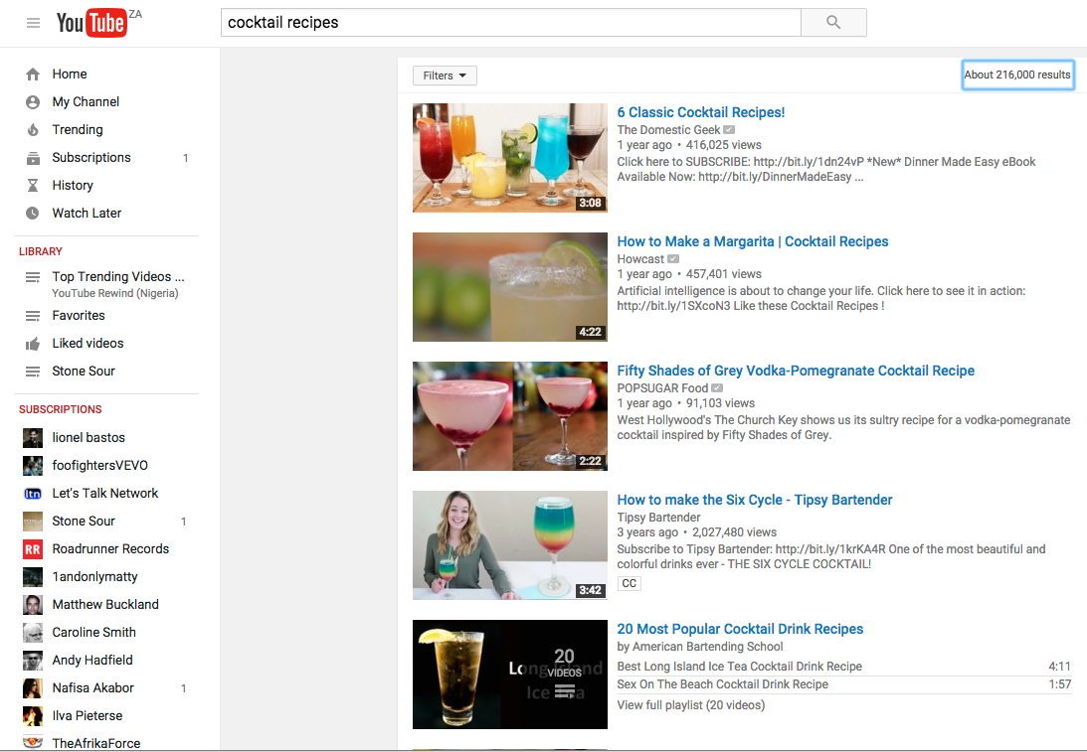Image resolution: width=1087 pixels, height=752 pixels.
Task: Open the hamburger guide menu icon
Action: pos(33,23)
